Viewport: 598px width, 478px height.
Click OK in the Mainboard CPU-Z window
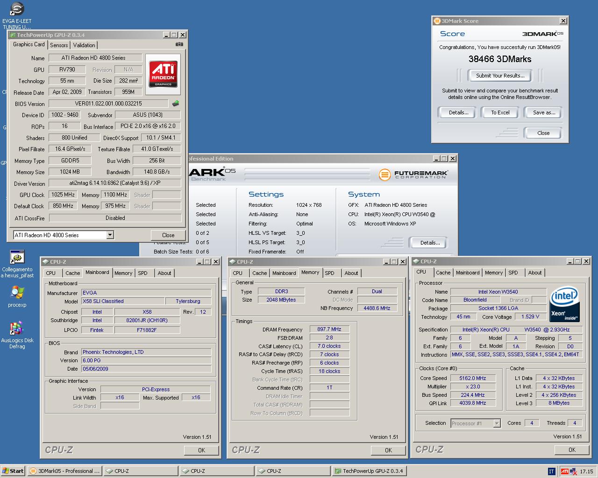[201, 450]
